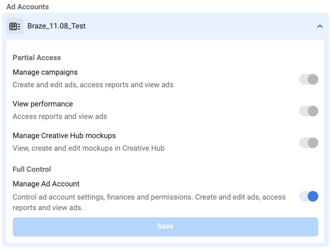Toggle Manage Creative Hub mockups access

pos(308,142)
